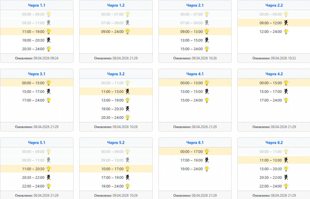The image size is (310, 199).
Task: Click lightbulb icon for 09:00 – 24:00 in Черга 1.2
Action: [x=128, y=31]
